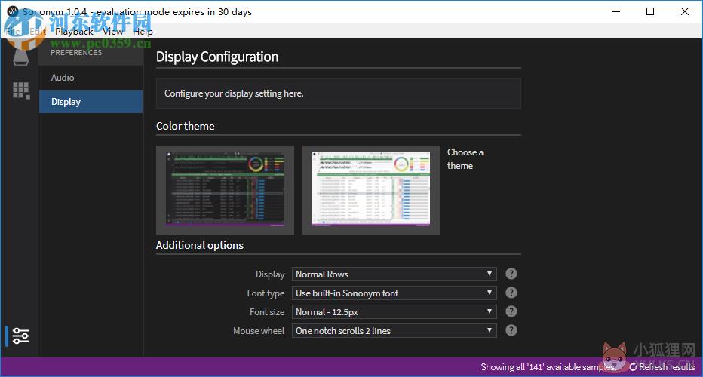Open the grid view icon in sidebar

pyautogui.click(x=21, y=90)
